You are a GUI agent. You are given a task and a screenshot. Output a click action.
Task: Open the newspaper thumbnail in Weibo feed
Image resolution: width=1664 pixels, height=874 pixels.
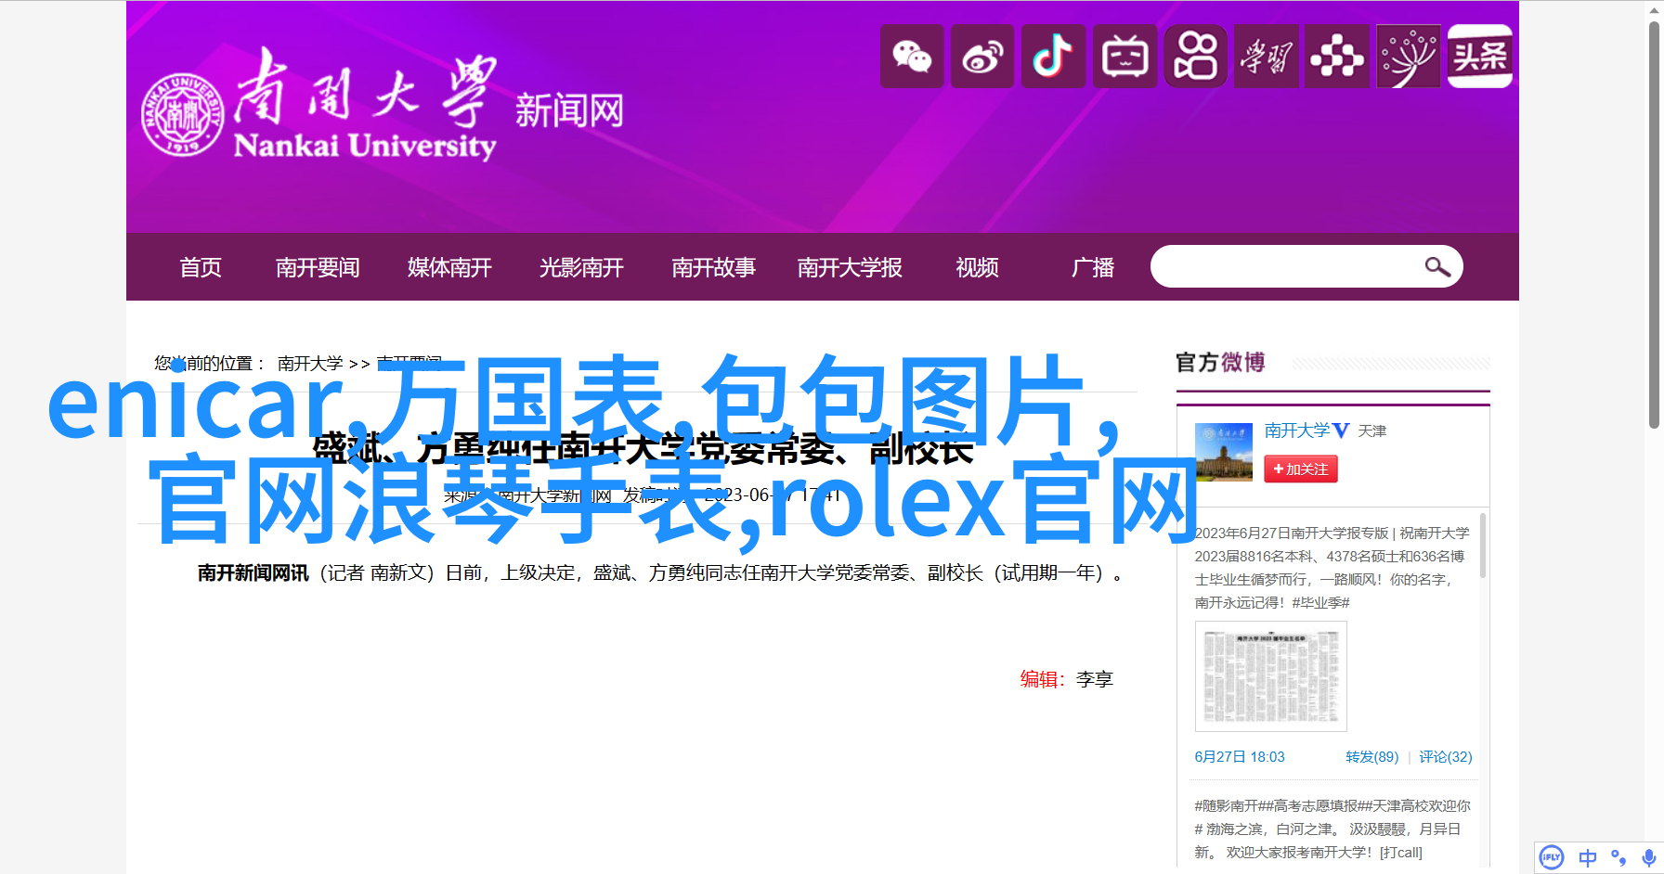[1270, 676]
